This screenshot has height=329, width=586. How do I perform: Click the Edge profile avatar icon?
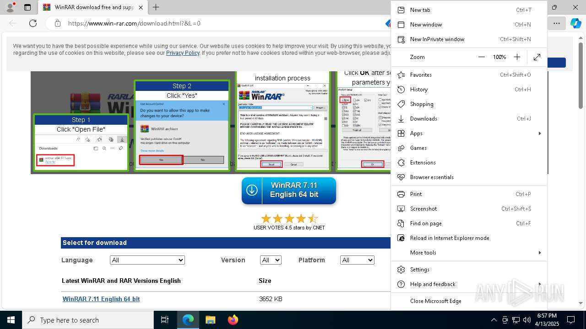[x=10, y=7]
